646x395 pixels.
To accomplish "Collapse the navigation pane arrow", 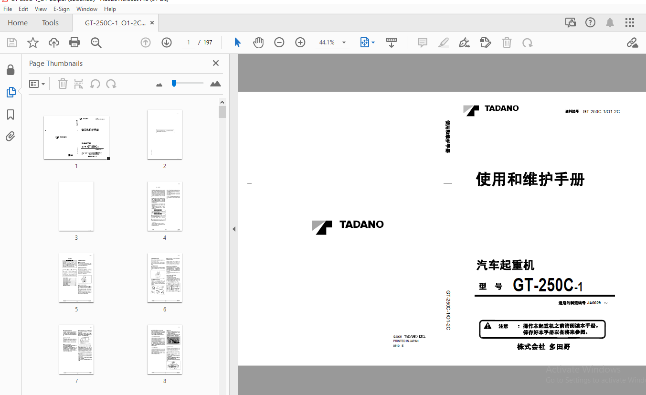I will [x=234, y=229].
